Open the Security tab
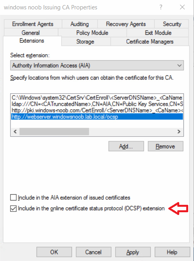This screenshot has height=261, width=194. coord(172,24)
